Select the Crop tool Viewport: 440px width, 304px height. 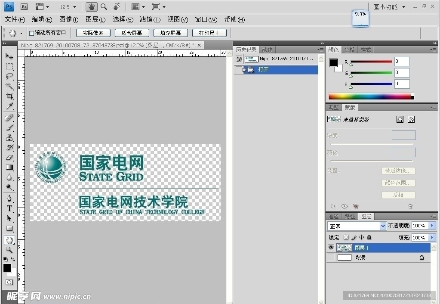(9, 96)
